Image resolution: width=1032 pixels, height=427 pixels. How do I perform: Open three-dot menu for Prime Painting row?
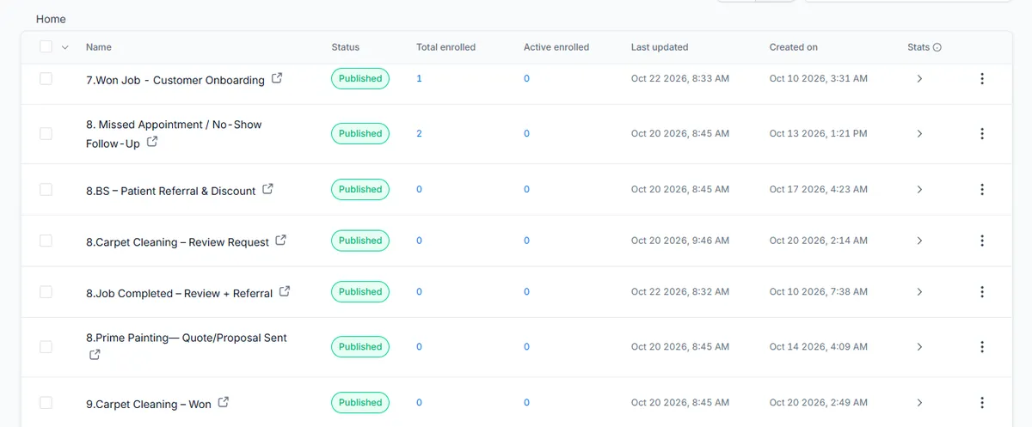982,347
